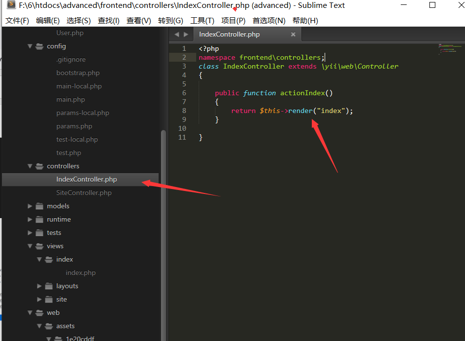This screenshot has width=465, height=341.
Task: Click the assets folder icon
Action: pyautogui.click(x=49, y=326)
